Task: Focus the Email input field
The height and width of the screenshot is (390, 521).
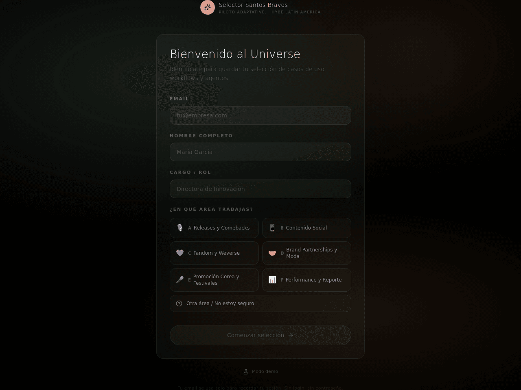Action: tap(260, 115)
